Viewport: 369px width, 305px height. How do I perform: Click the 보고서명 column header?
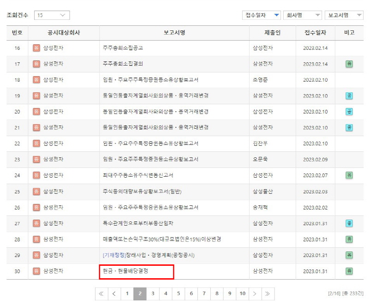174,32
